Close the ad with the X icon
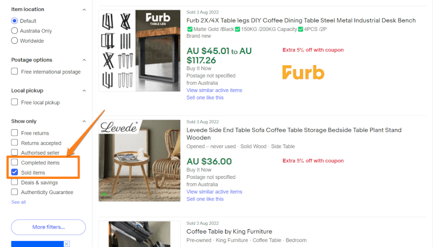 67,244
